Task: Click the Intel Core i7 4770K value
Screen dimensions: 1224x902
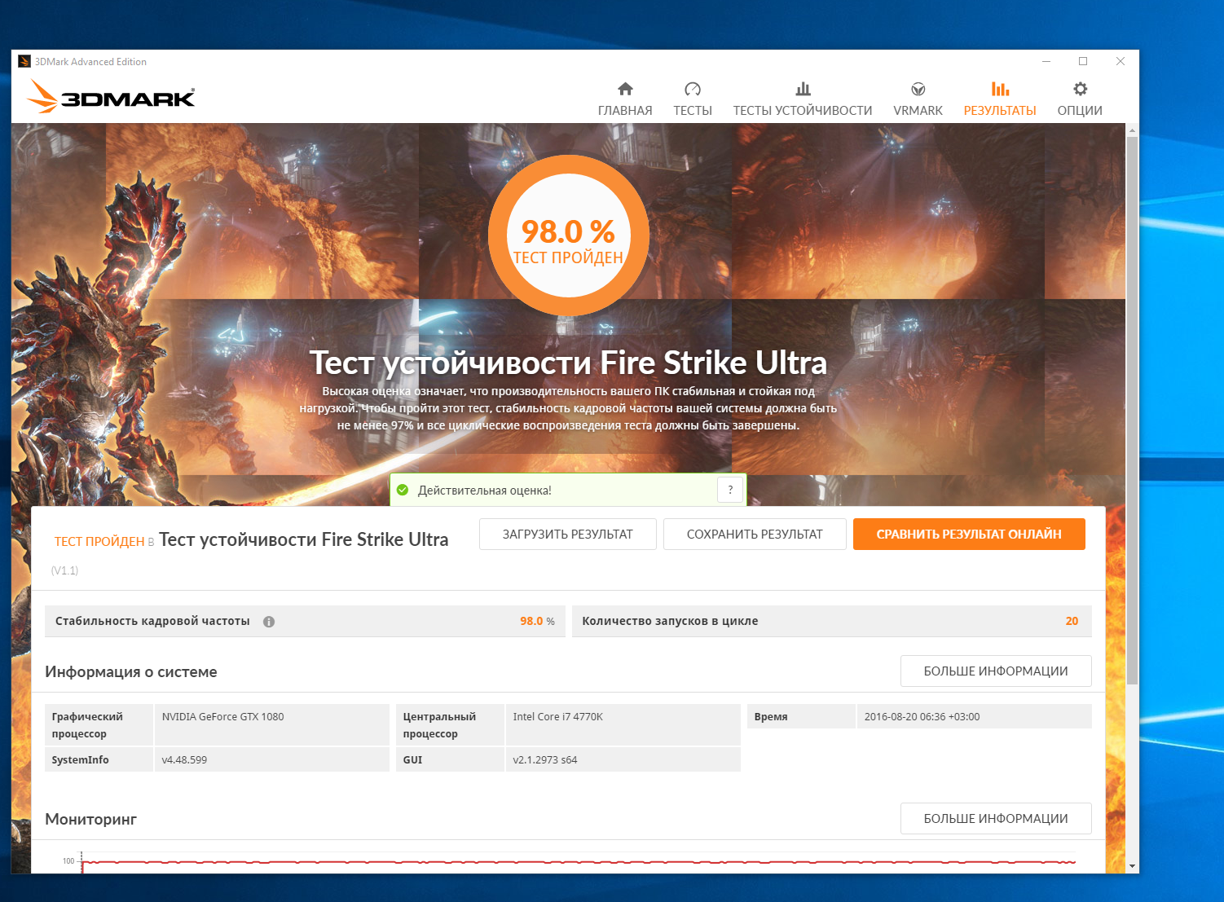Action: click(x=557, y=717)
